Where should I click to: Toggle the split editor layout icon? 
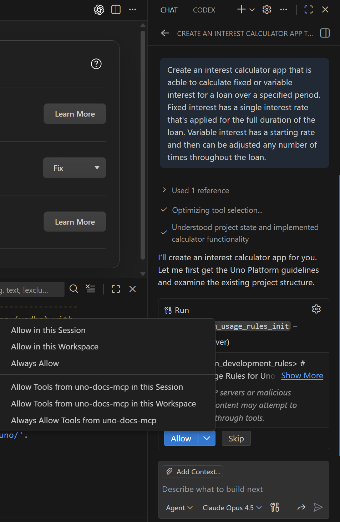(x=116, y=10)
